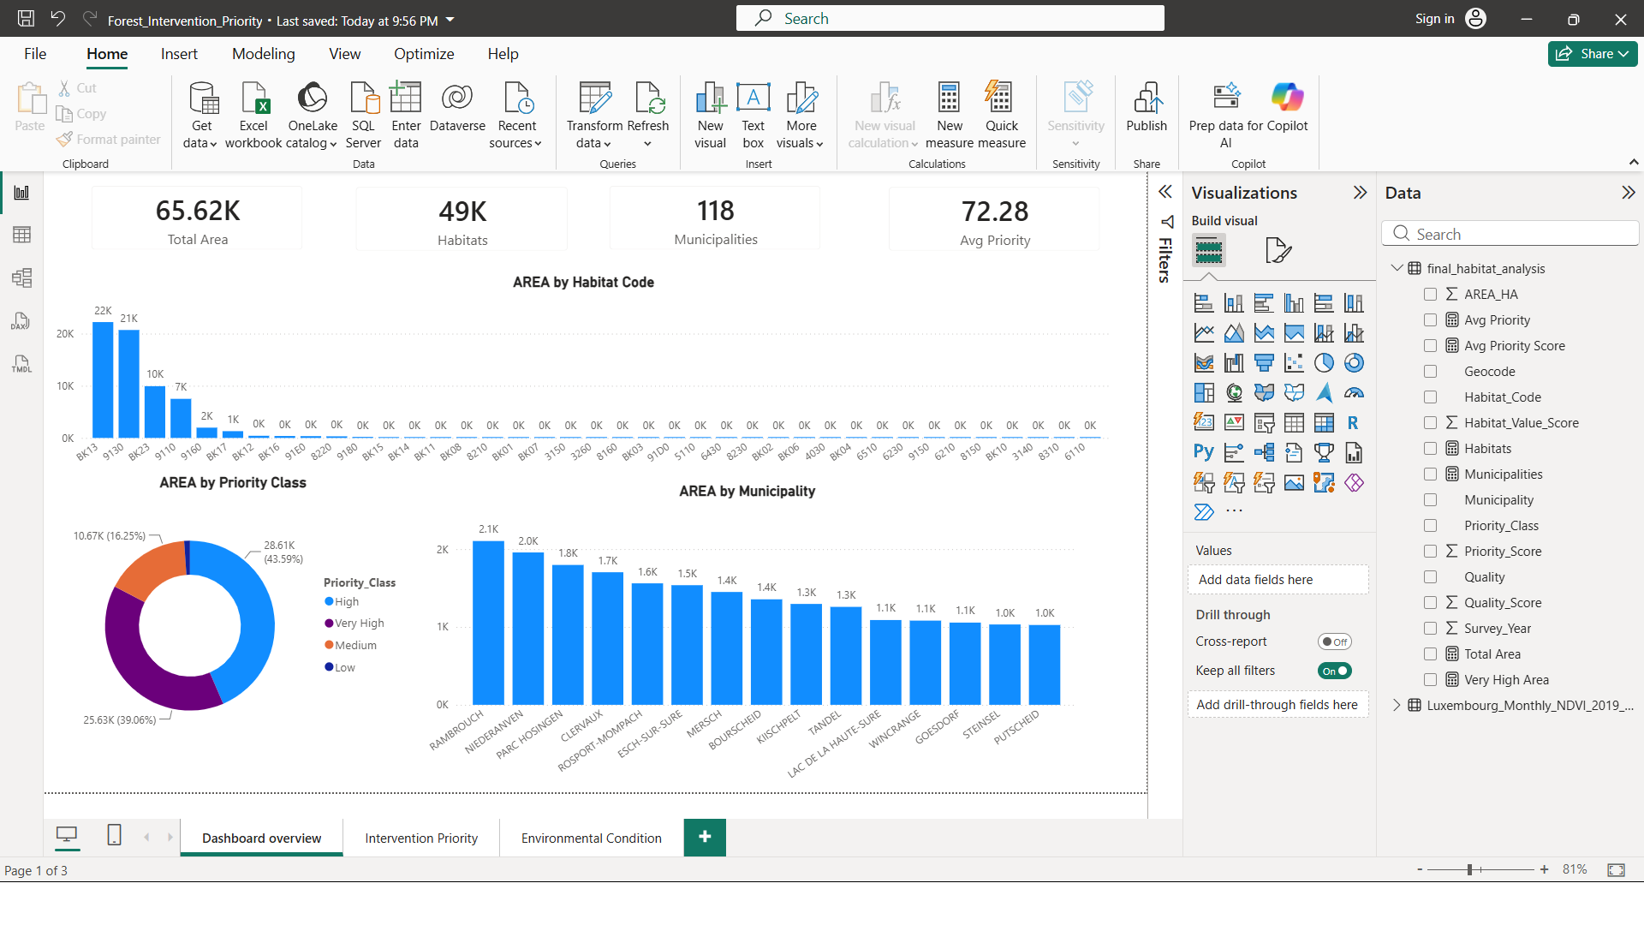
Task: Open Environmental Condition page tab
Action: coord(591,838)
